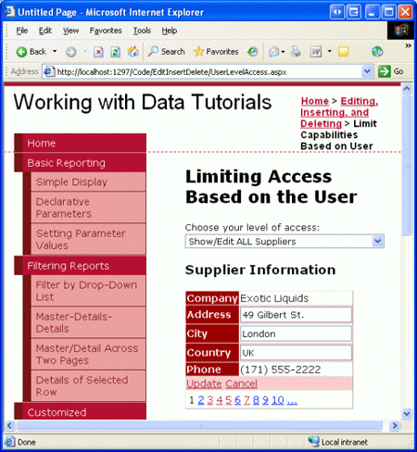Click the City text field
The image size is (417, 452).
296,333
